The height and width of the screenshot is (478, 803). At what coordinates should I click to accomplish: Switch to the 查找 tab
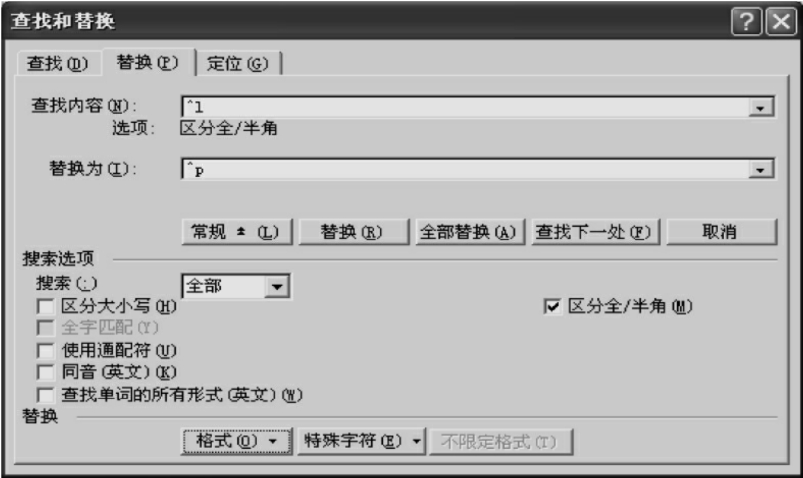pos(57,64)
